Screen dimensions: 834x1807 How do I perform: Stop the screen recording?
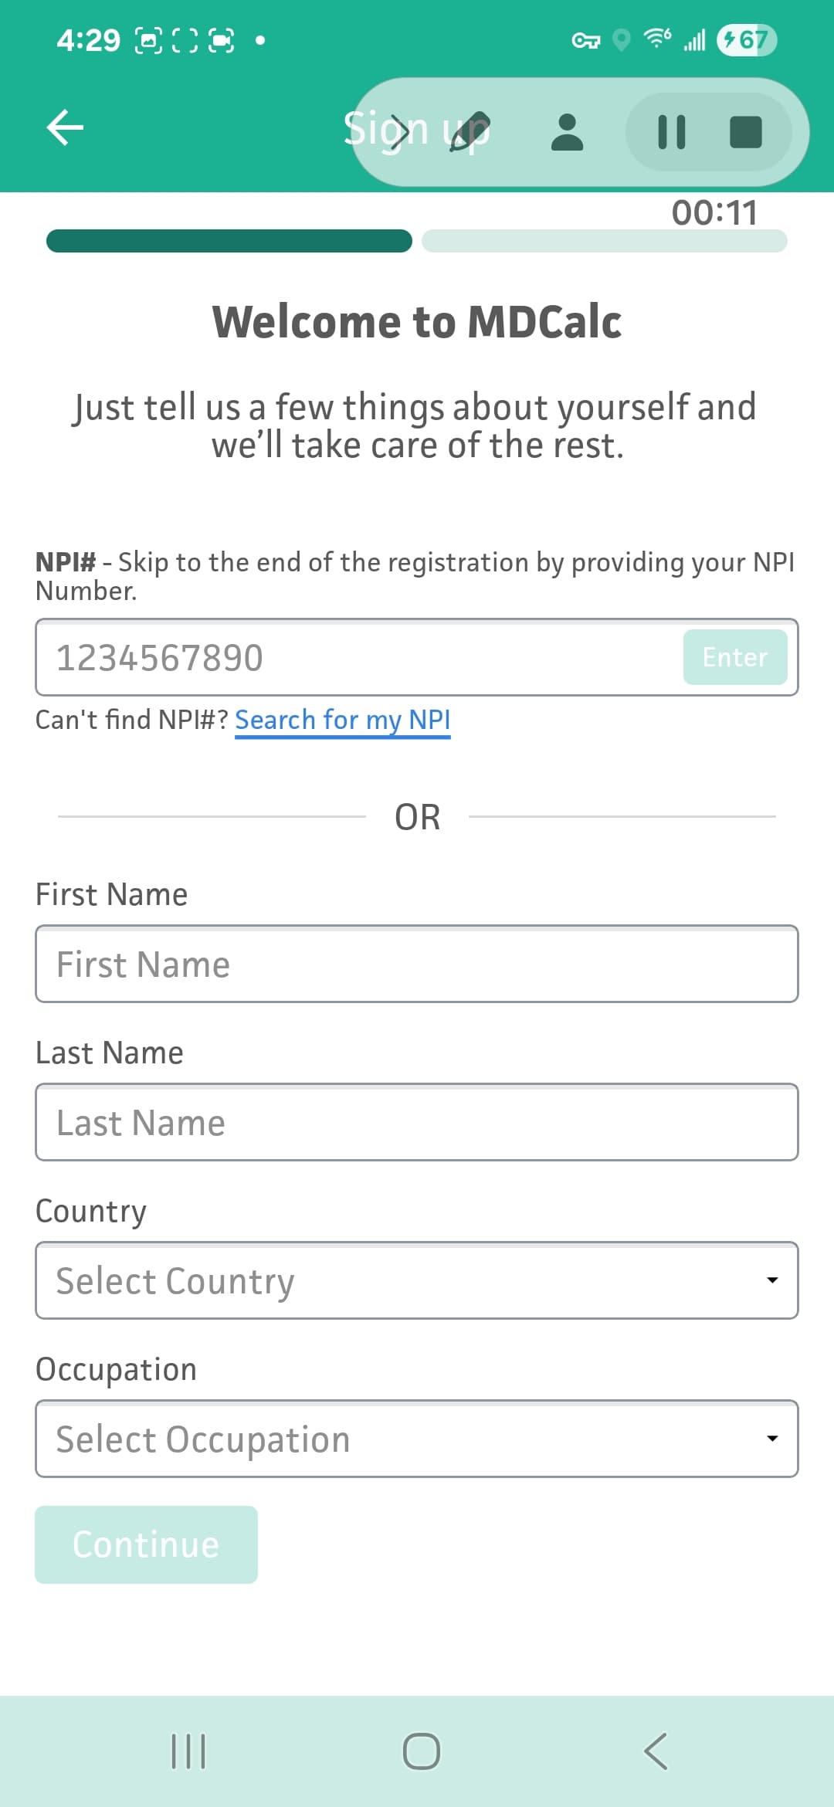(746, 132)
